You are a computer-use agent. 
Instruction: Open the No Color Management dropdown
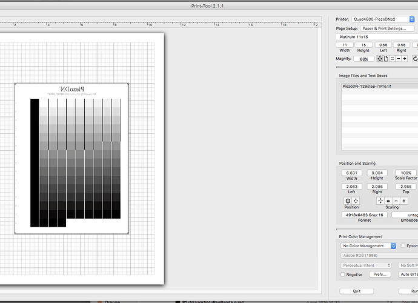(368, 246)
